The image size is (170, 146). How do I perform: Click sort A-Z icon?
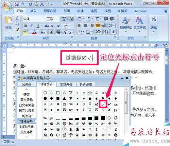tap(106, 32)
